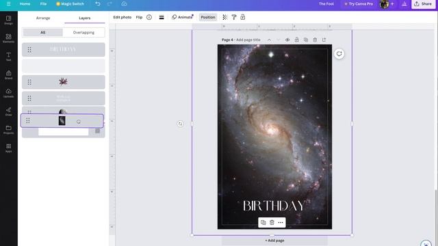438x246 pixels.
Task: Open the Apps sidebar panel
Action: tap(9, 148)
